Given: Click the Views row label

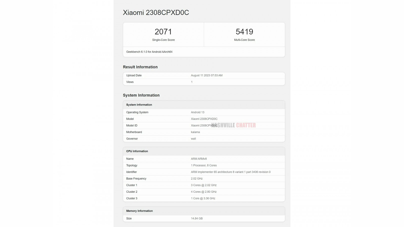Looking at the screenshot, I should [x=130, y=82].
